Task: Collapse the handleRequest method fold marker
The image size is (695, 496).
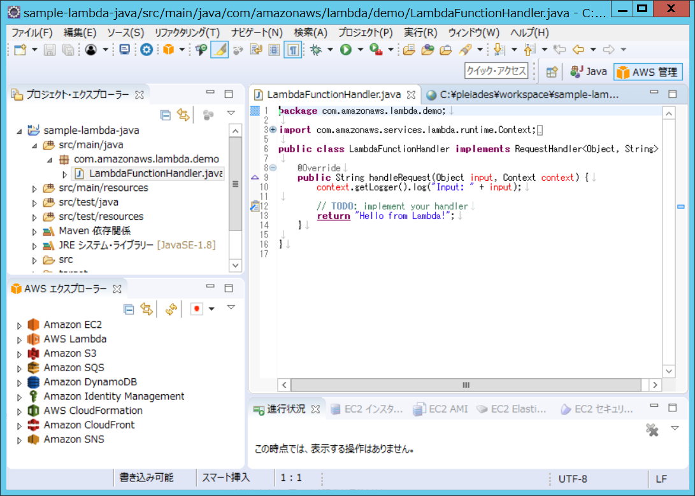Action: point(273,168)
